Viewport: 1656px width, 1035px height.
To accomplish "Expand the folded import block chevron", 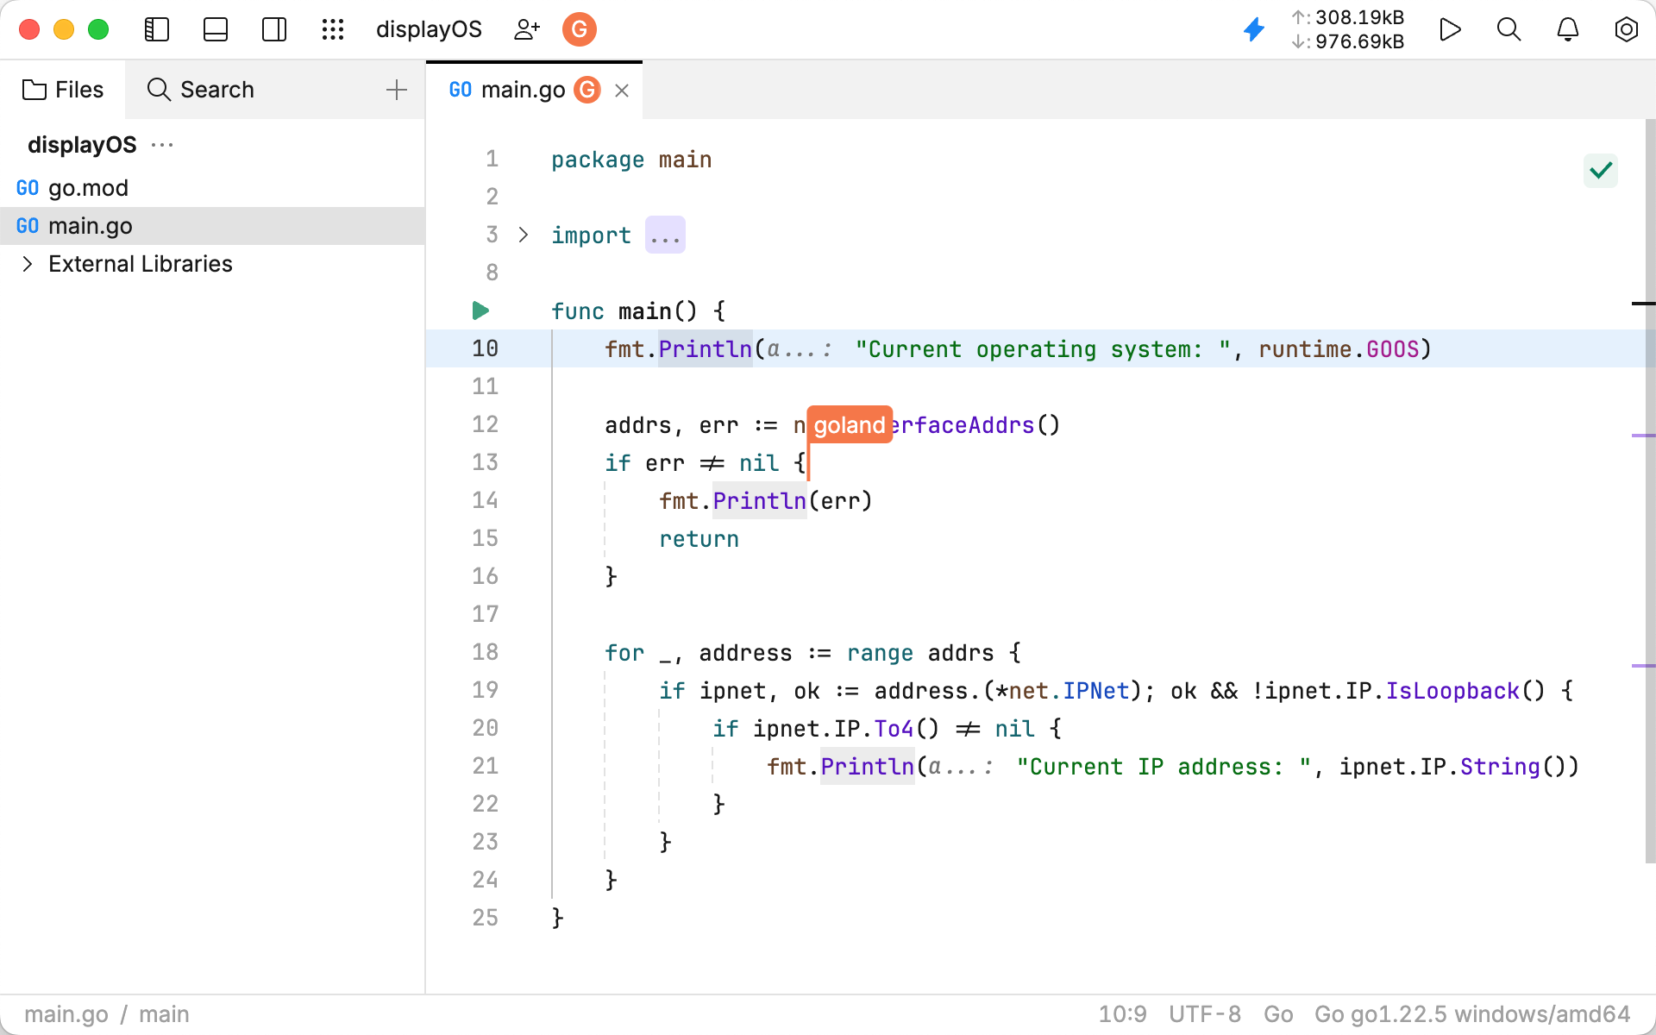I will tap(524, 235).
